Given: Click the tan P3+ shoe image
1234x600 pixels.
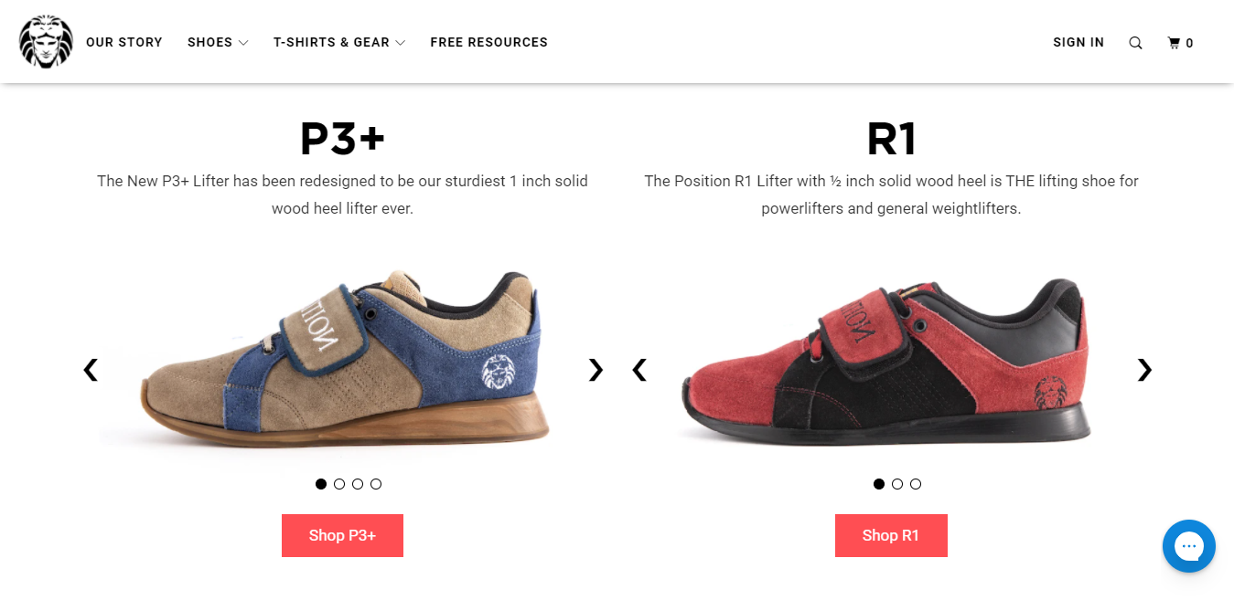Looking at the screenshot, I should tap(343, 365).
